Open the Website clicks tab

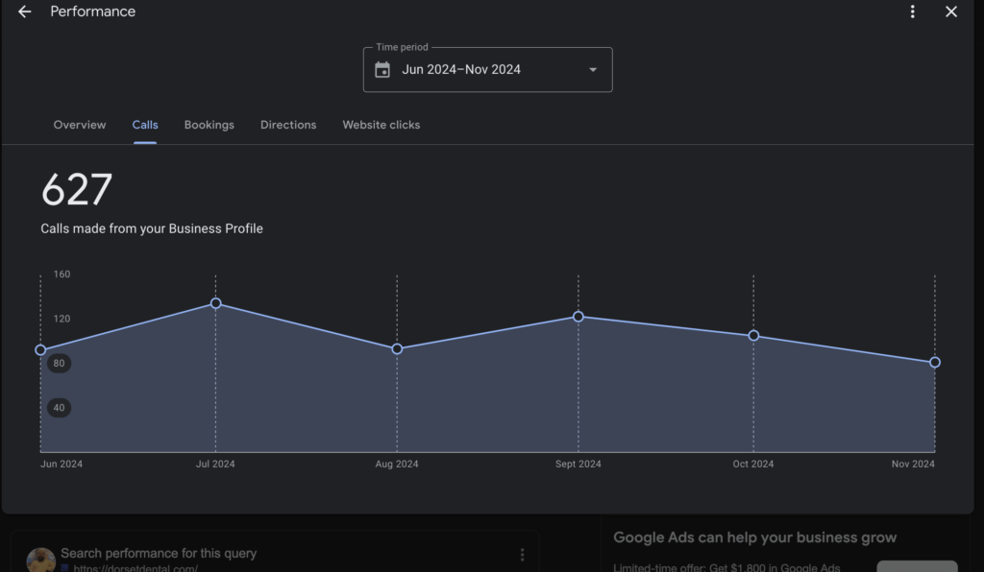click(x=381, y=125)
